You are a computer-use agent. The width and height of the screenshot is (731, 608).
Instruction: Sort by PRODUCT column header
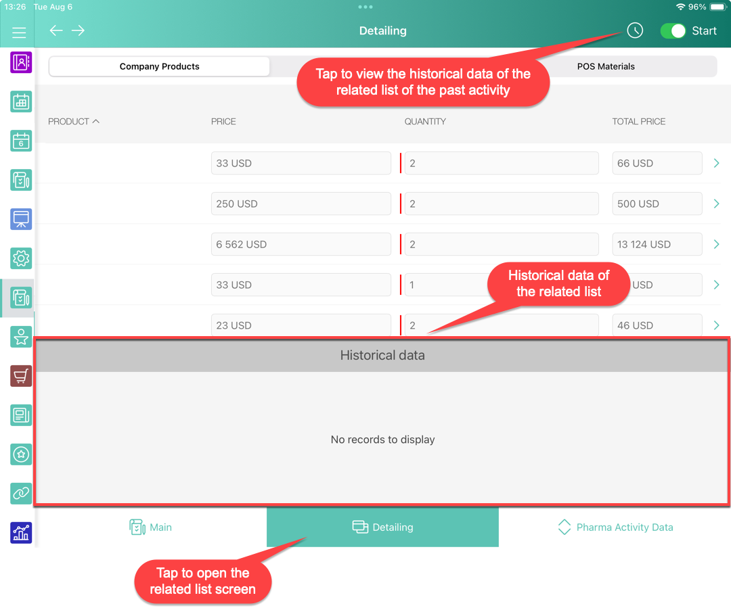(73, 122)
